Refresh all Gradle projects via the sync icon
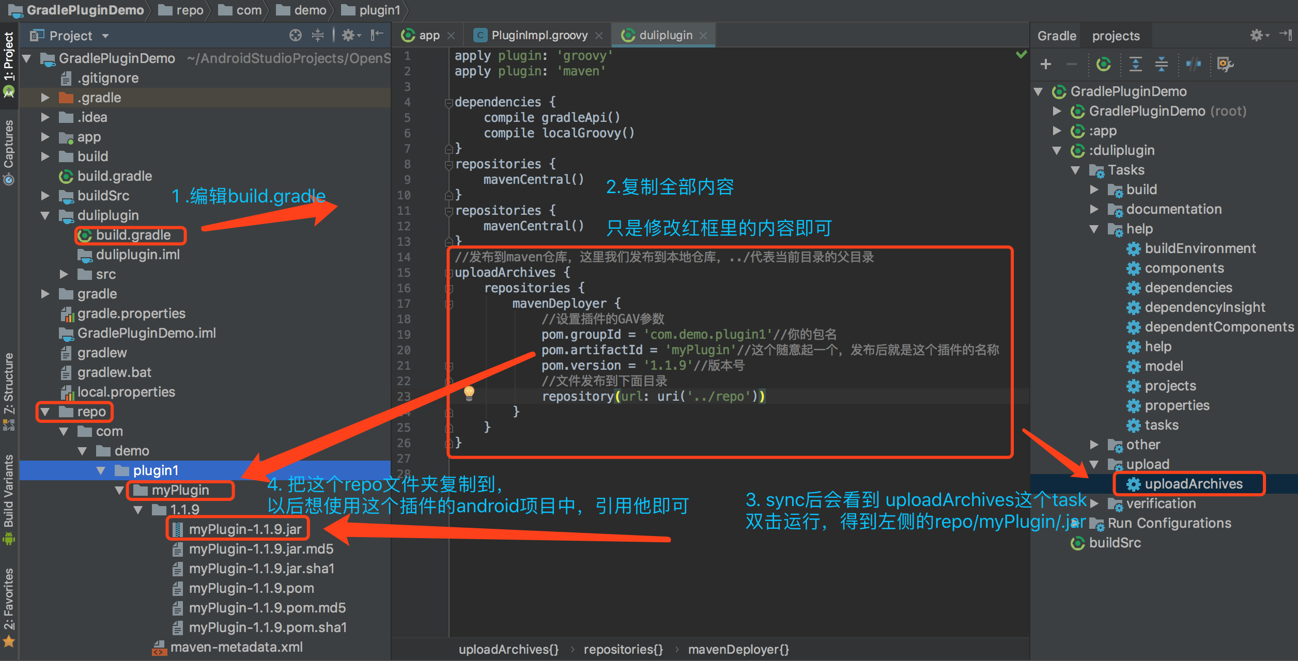Viewport: 1298px width, 661px height. tap(1103, 64)
